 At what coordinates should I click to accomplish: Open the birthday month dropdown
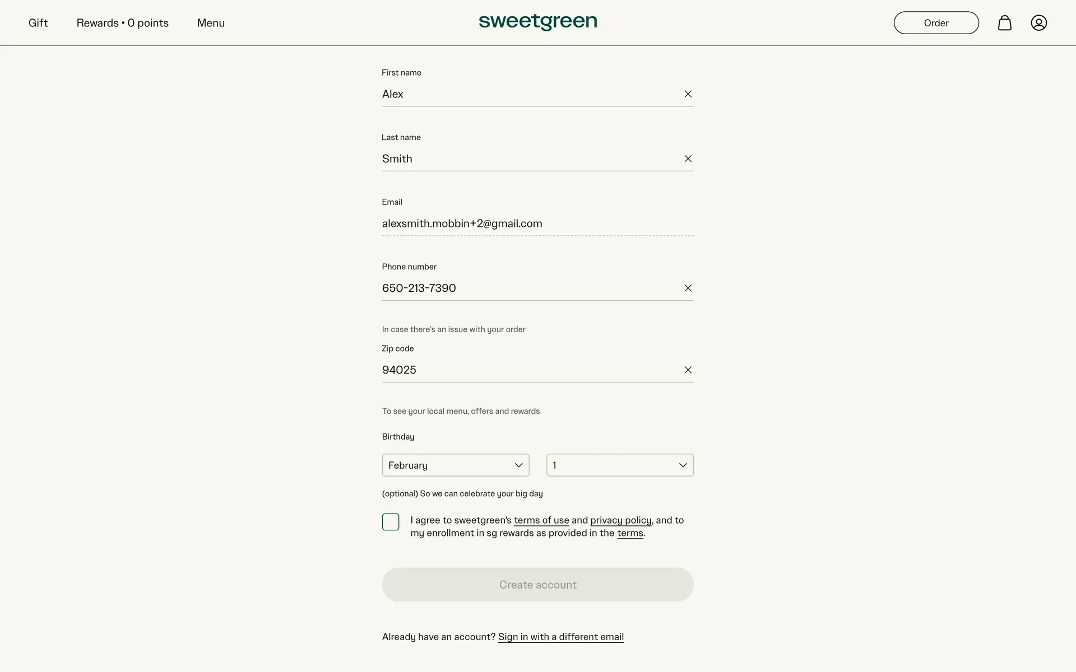point(455,465)
